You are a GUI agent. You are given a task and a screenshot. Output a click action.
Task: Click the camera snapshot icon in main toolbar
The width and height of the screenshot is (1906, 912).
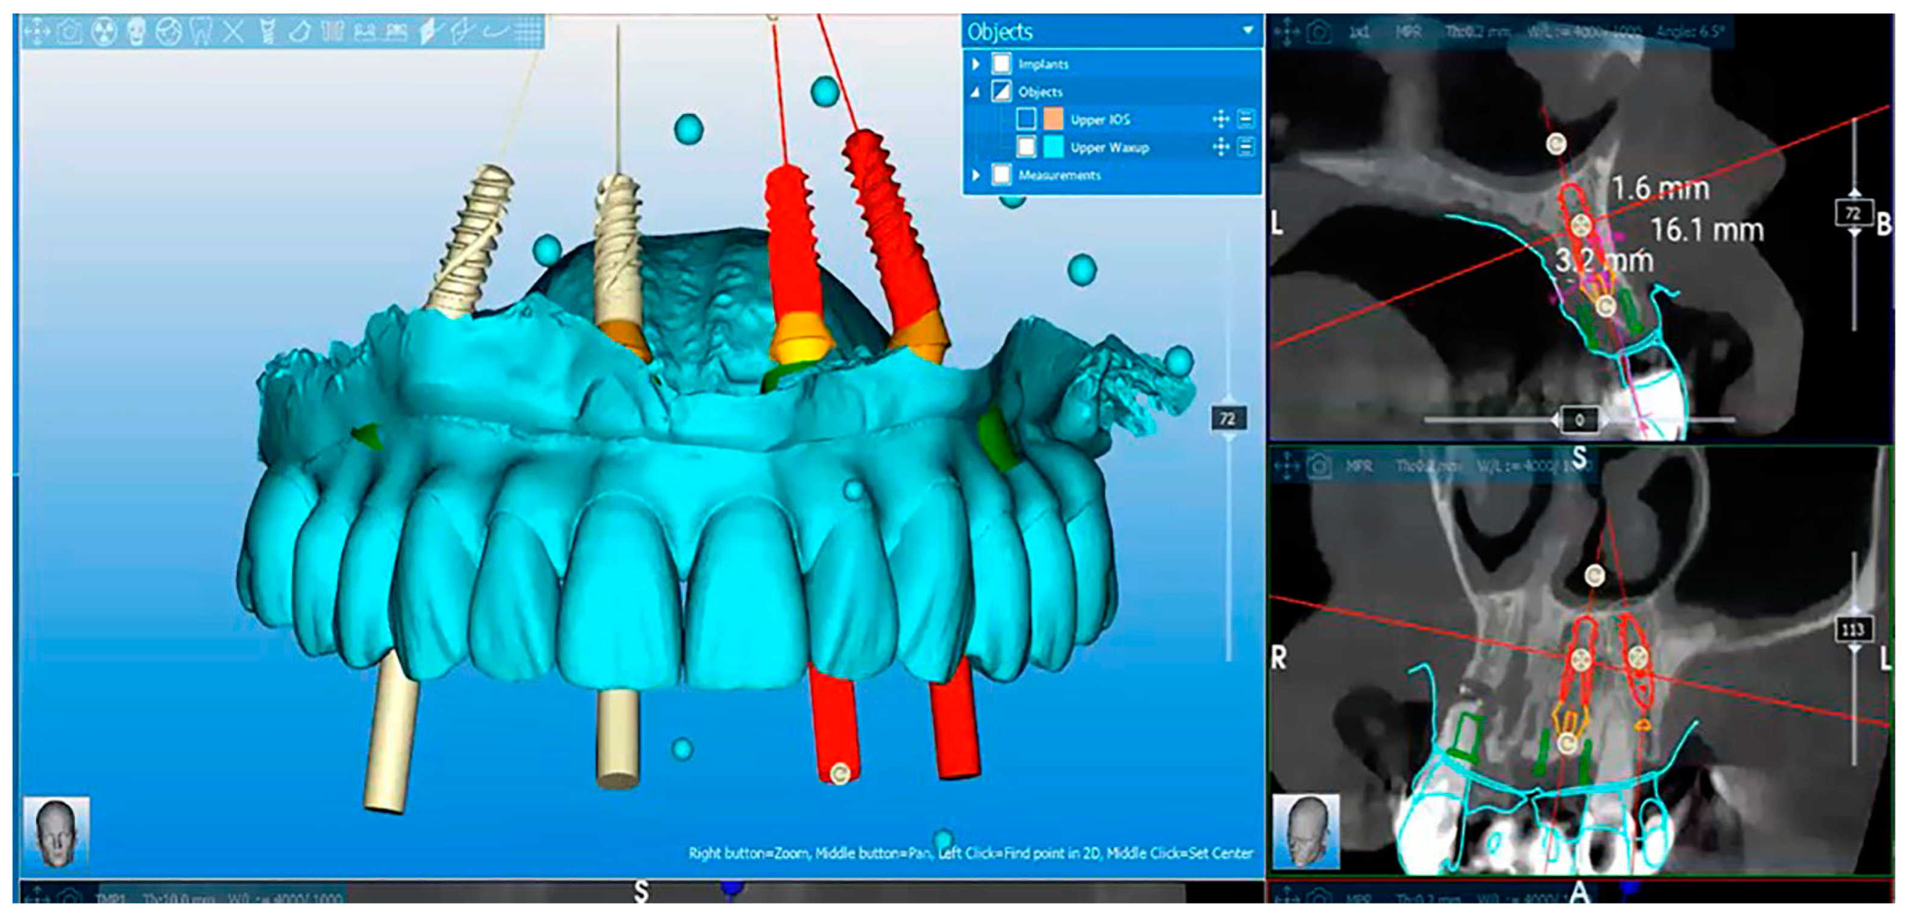click(69, 32)
